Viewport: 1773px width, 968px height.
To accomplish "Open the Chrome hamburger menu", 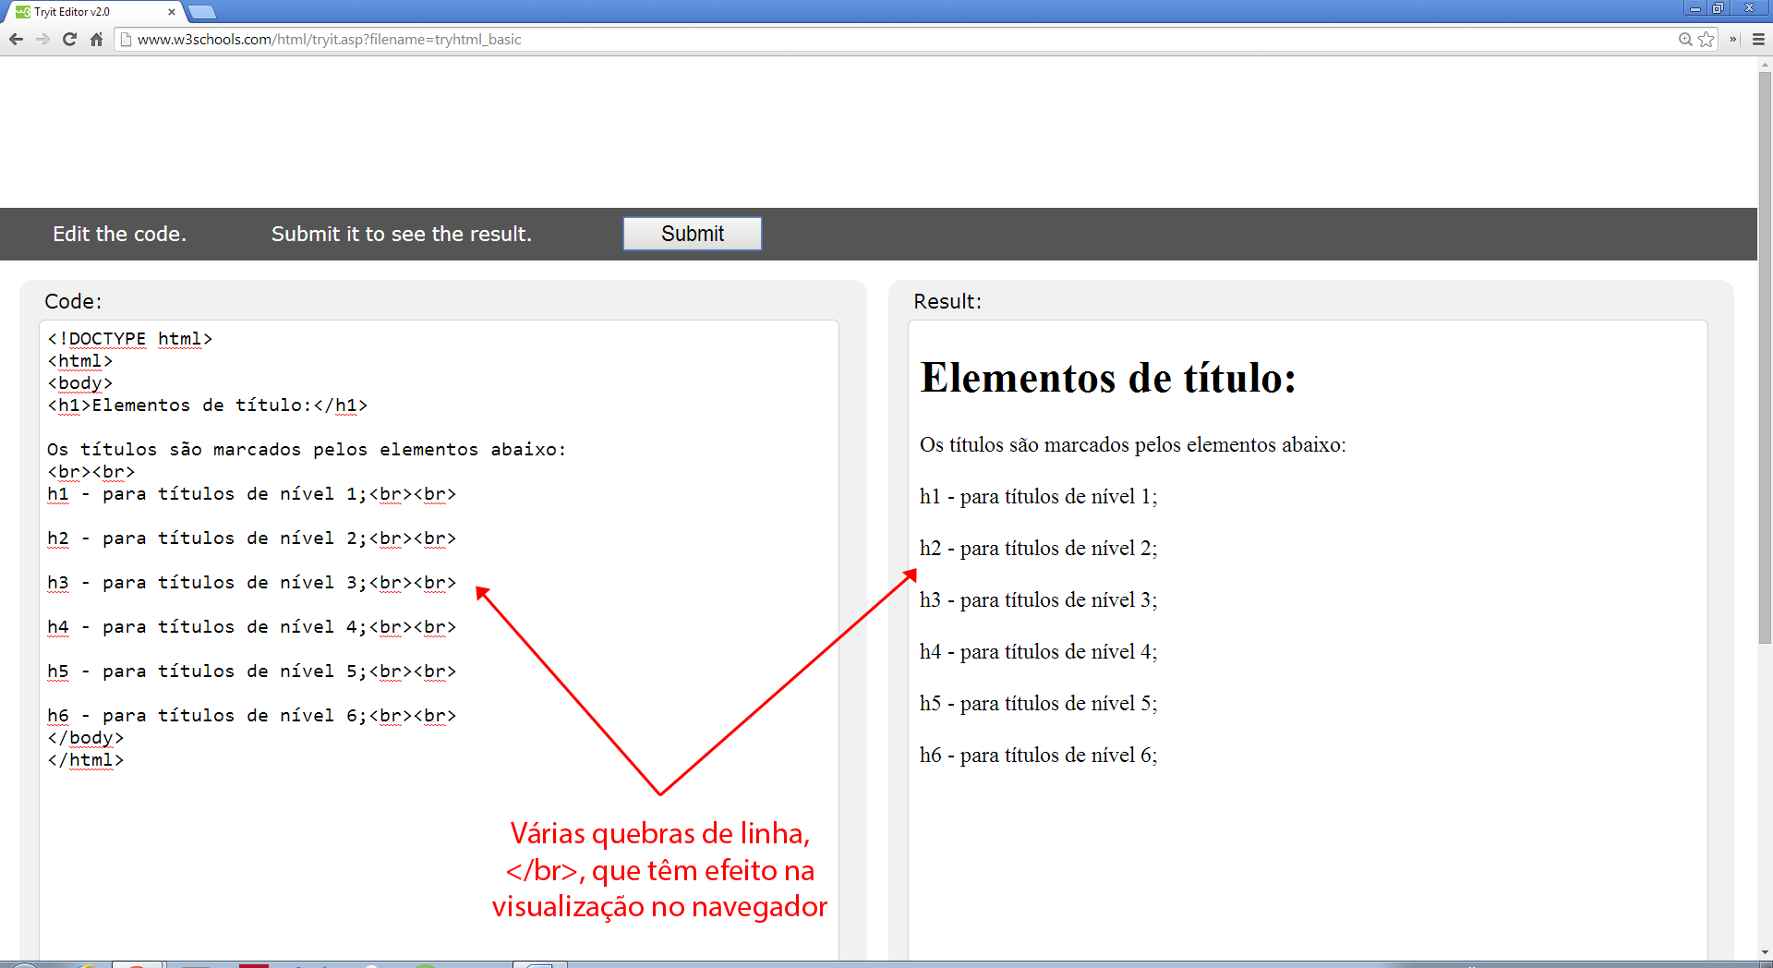I will [1758, 40].
